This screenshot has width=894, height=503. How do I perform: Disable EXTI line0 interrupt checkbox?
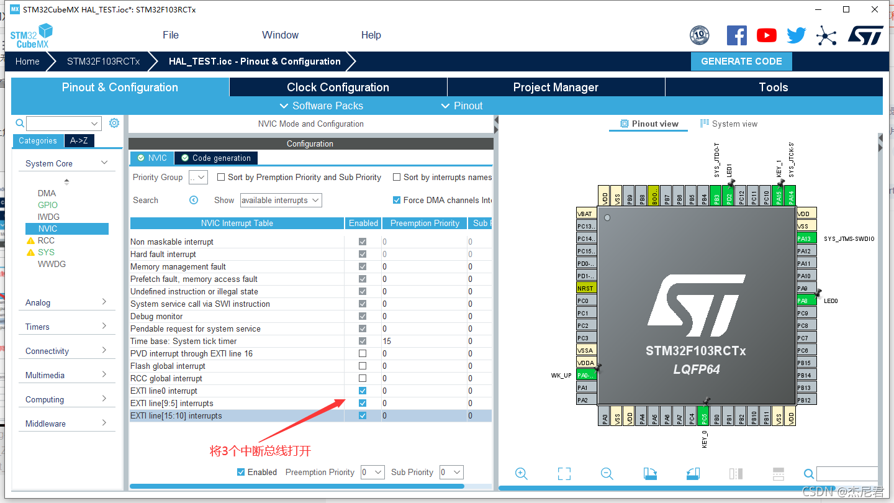click(x=363, y=391)
